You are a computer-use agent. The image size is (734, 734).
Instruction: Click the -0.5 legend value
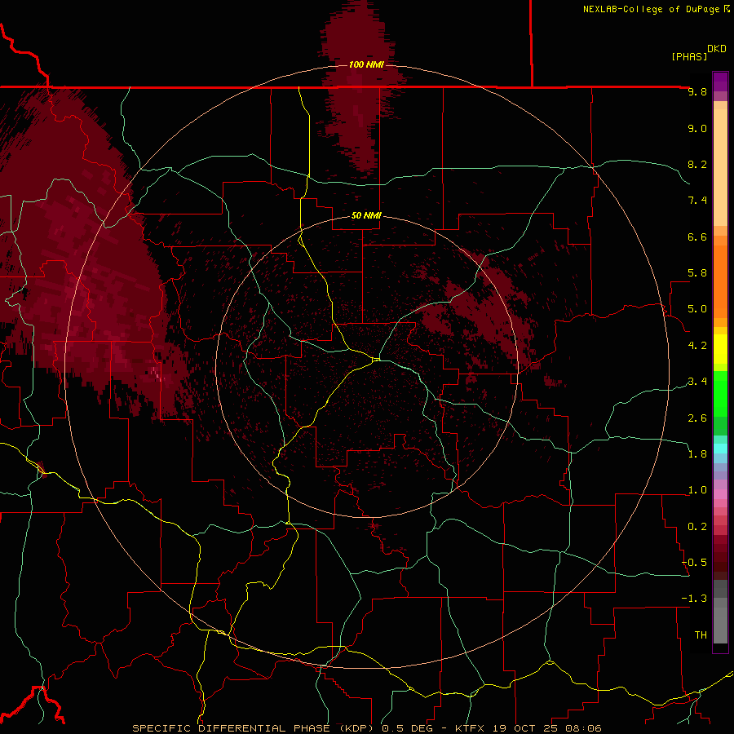click(x=694, y=563)
